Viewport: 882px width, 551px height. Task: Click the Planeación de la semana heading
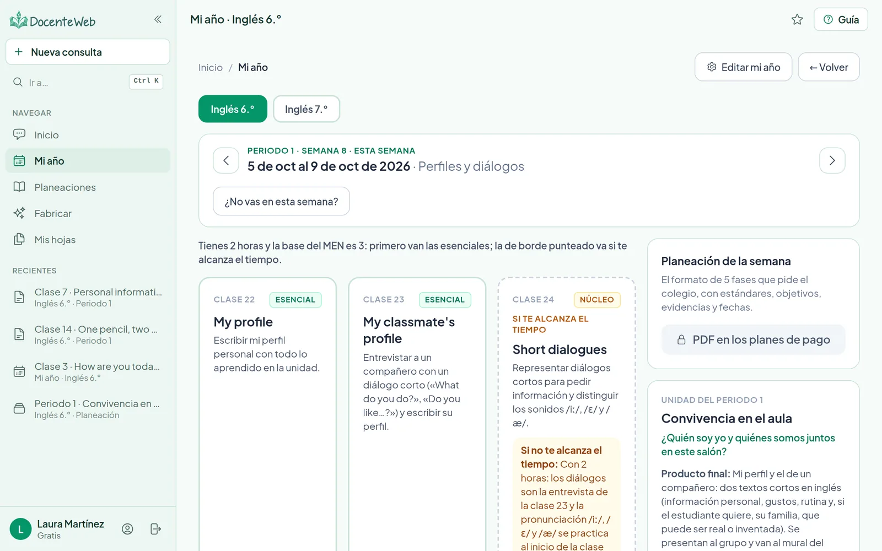coord(726,261)
